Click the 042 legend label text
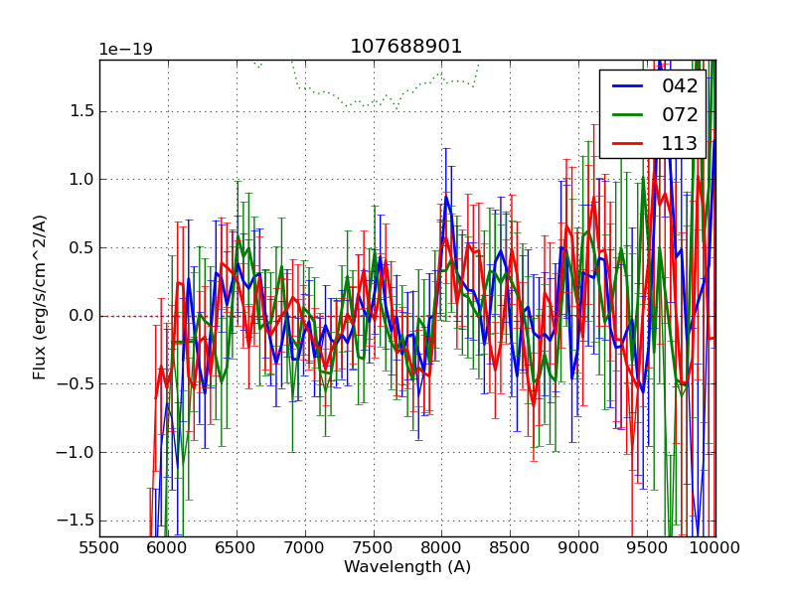Screen dimensions: 795x596 (680, 86)
